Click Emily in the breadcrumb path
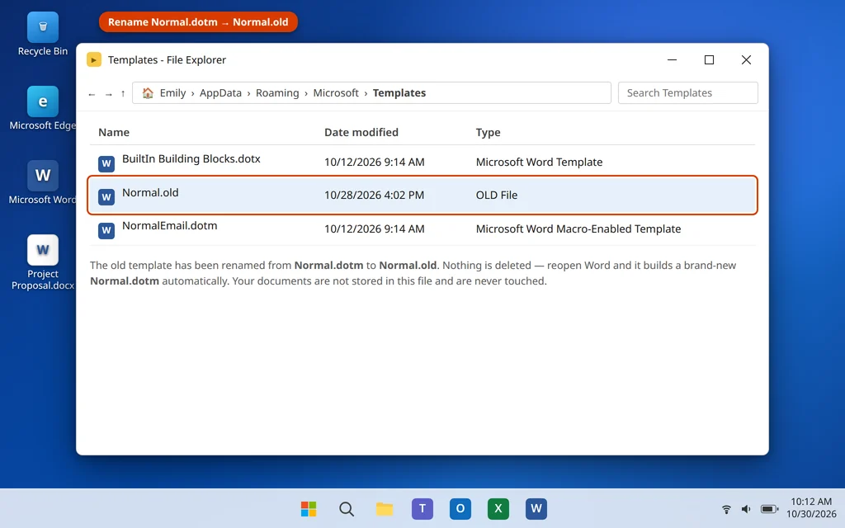Viewport: 845px width, 528px height. pos(172,92)
